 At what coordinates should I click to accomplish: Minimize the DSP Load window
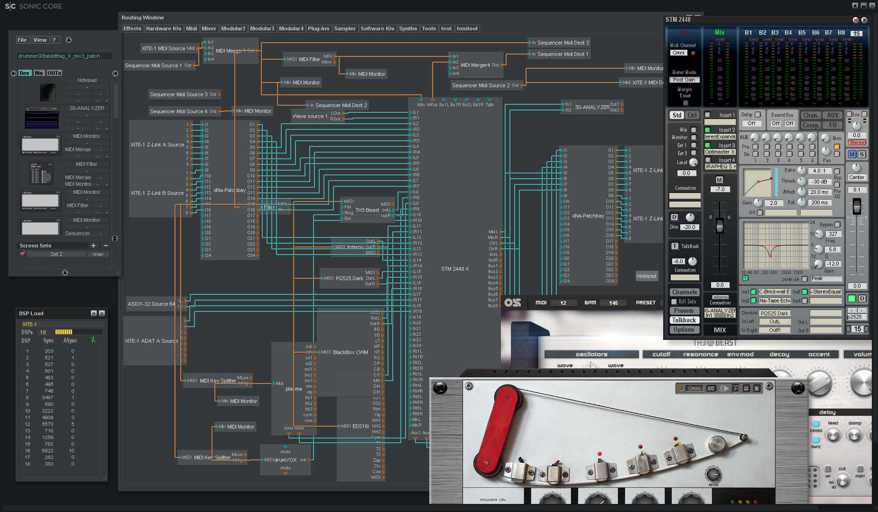[x=93, y=313]
